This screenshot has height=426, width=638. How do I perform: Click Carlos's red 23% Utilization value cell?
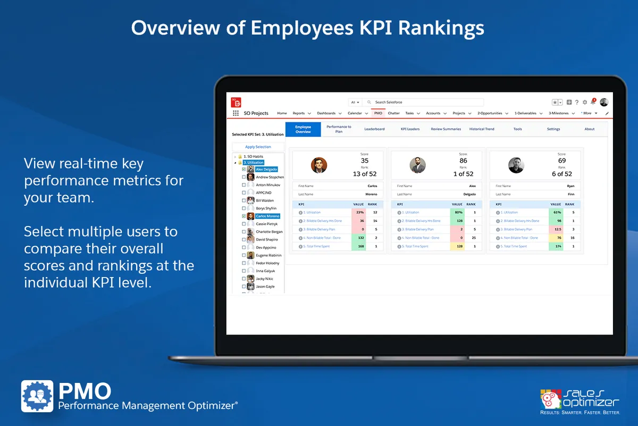click(358, 212)
